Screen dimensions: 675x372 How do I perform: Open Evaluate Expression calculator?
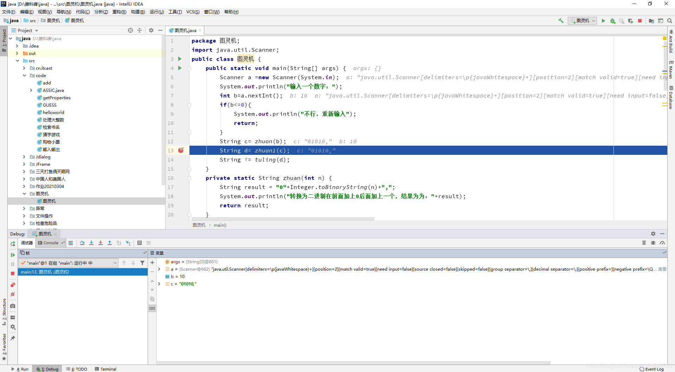[x=140, y=243]
